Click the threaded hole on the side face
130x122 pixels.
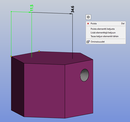[x=84, y=75]
